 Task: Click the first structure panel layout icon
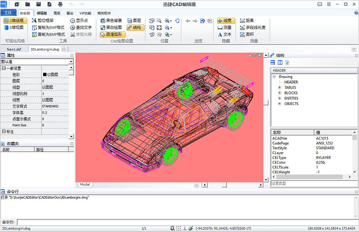[273, 63]
